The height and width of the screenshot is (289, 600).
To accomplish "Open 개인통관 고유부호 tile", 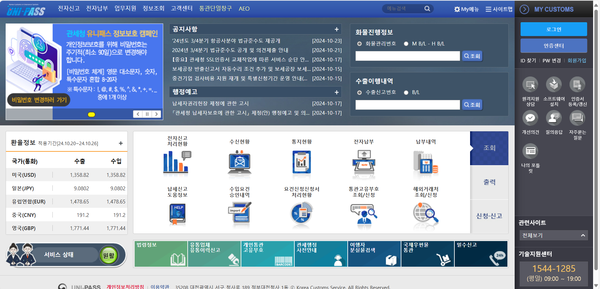I will point(268,254).
